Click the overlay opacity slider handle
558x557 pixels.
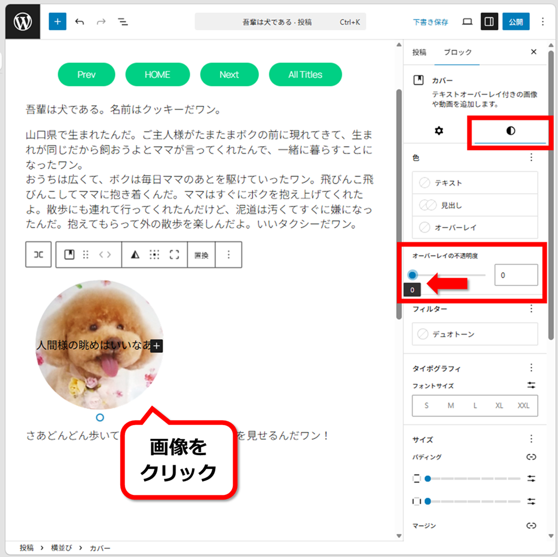coord(413,275)
